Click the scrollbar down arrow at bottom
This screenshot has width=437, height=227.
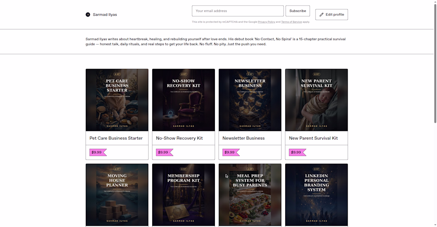tap(435, 225)
